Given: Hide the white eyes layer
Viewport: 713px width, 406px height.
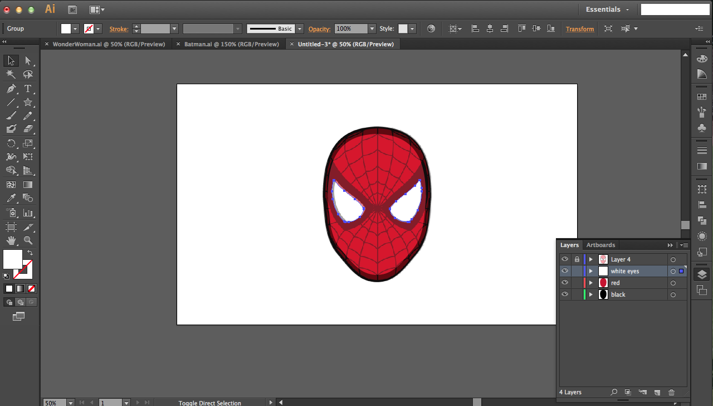Looking at the screenshot, I should pos(565,271).
